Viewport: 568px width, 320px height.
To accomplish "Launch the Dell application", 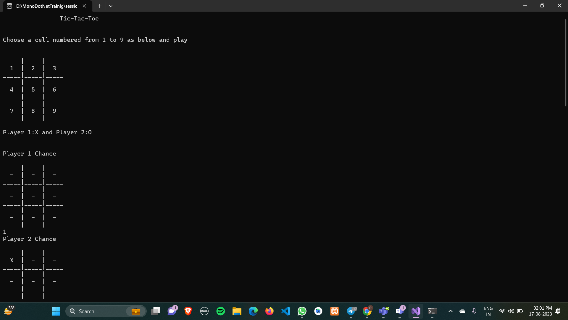I will tap(204, 311).
